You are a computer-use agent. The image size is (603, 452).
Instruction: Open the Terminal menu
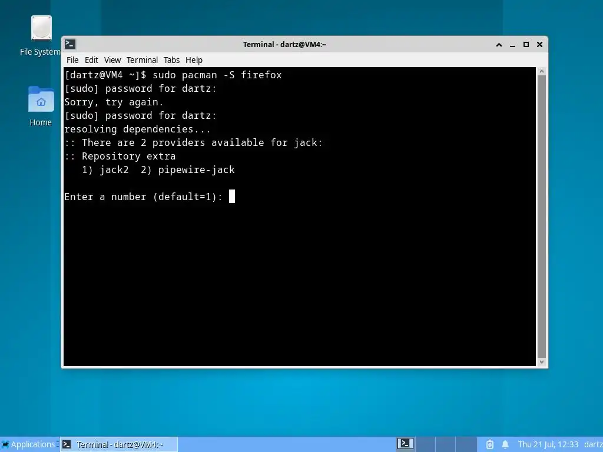point(142,60)
